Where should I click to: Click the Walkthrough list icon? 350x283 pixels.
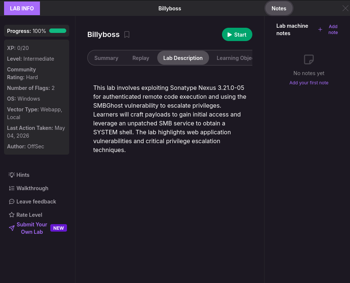coord(11,188)
